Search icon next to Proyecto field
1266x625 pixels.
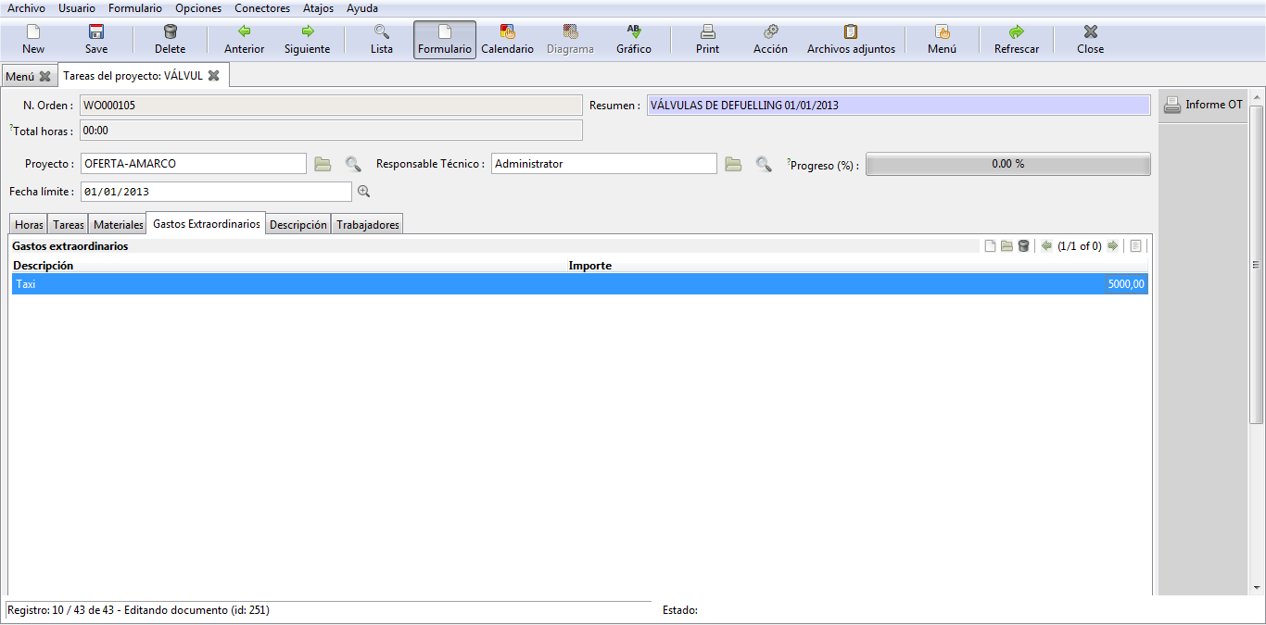[353, 164]
